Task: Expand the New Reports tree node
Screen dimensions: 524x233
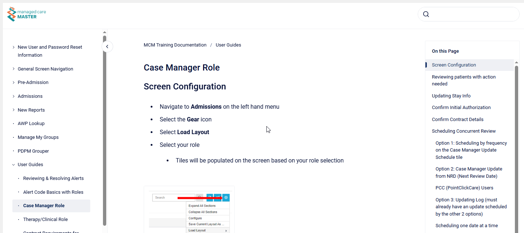Action: pos(13,110)
